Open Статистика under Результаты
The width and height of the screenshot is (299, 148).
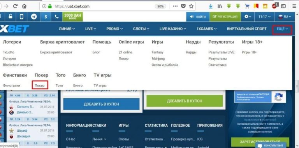(x=217, y=65)
